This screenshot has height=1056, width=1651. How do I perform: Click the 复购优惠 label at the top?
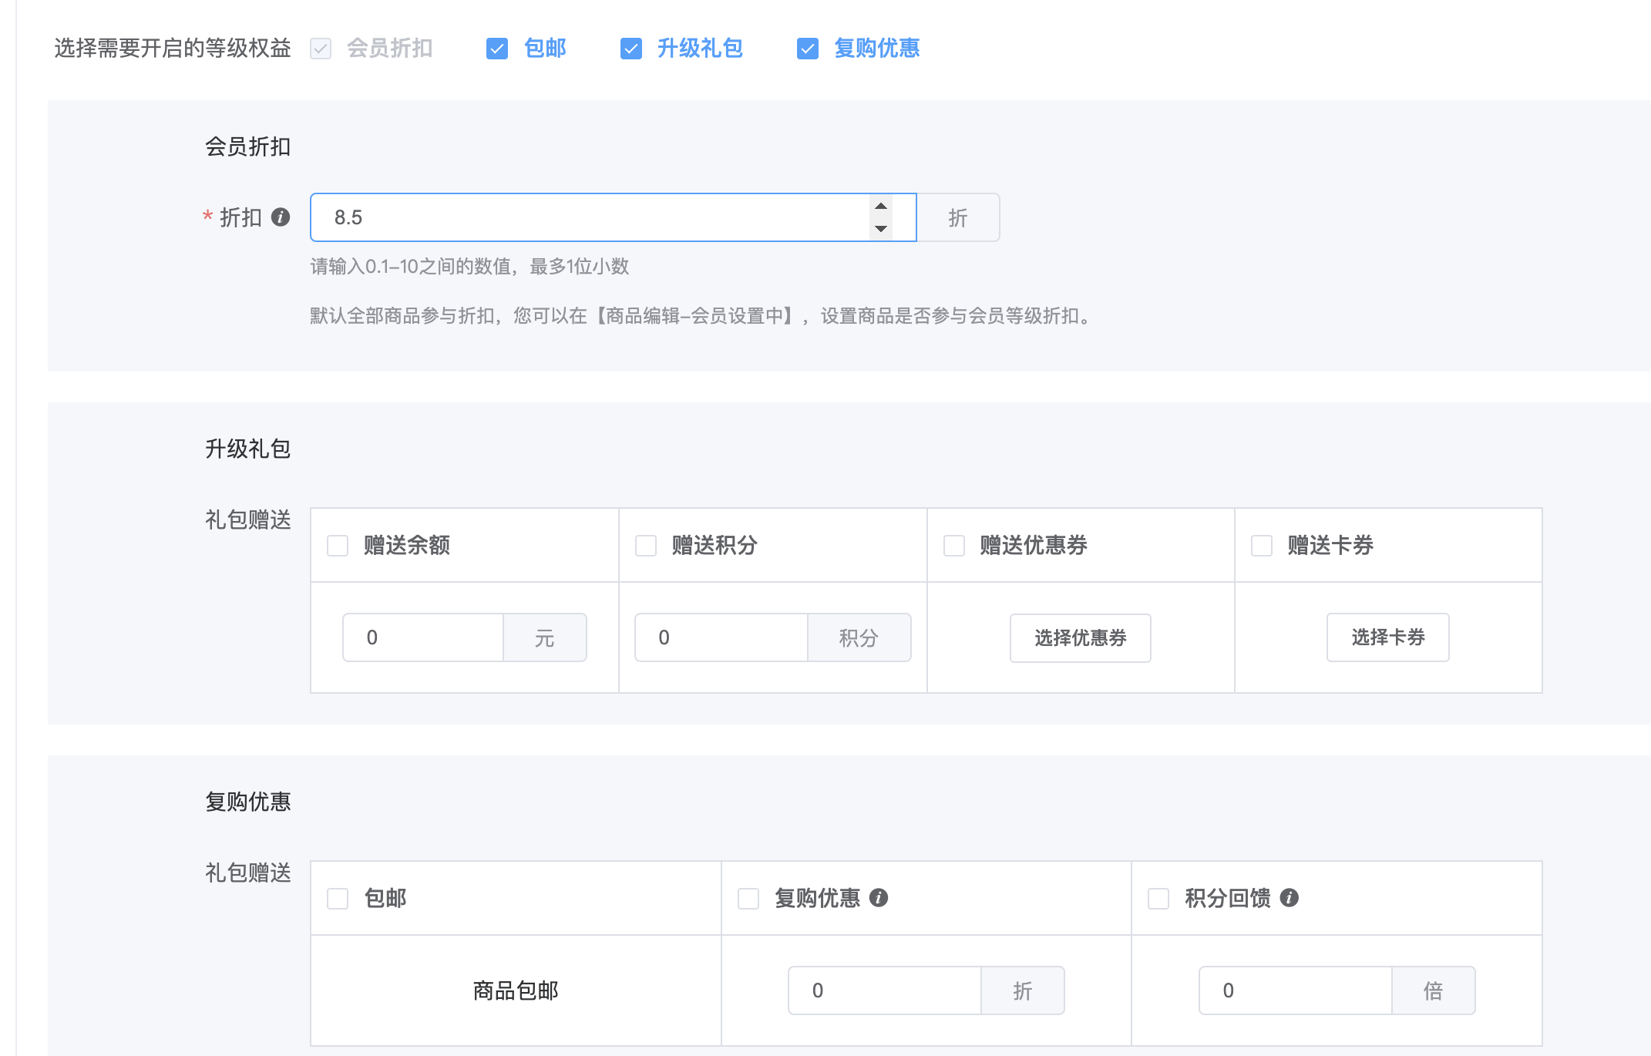pyautogui.click(x=876, y=49)
